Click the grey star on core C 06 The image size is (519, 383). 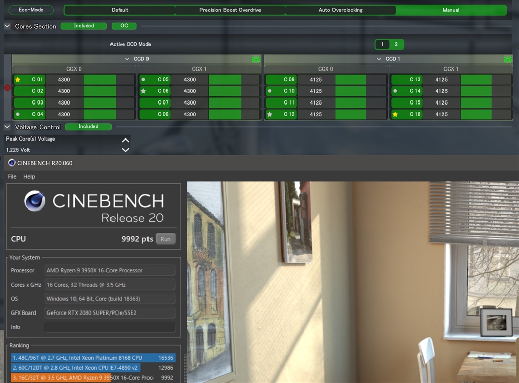(x=143, y=91)
